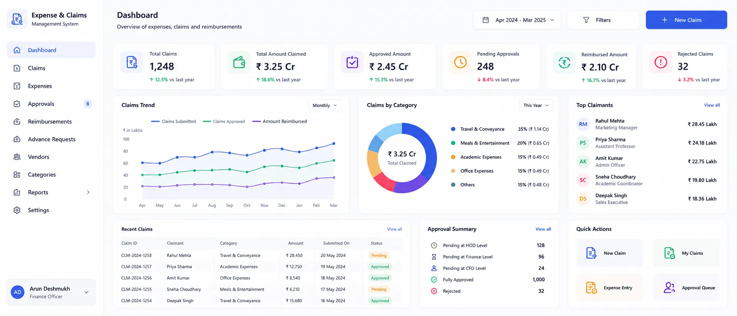
Task: Toggle Academic Expenses category legend
Action: (476, 157)
